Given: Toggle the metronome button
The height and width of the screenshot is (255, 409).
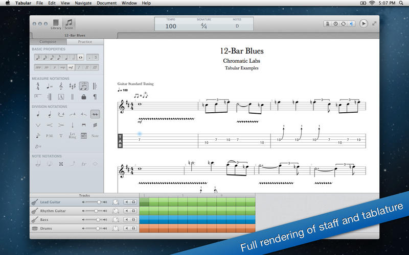Looking at the screenshot, I should coord(327,23).
